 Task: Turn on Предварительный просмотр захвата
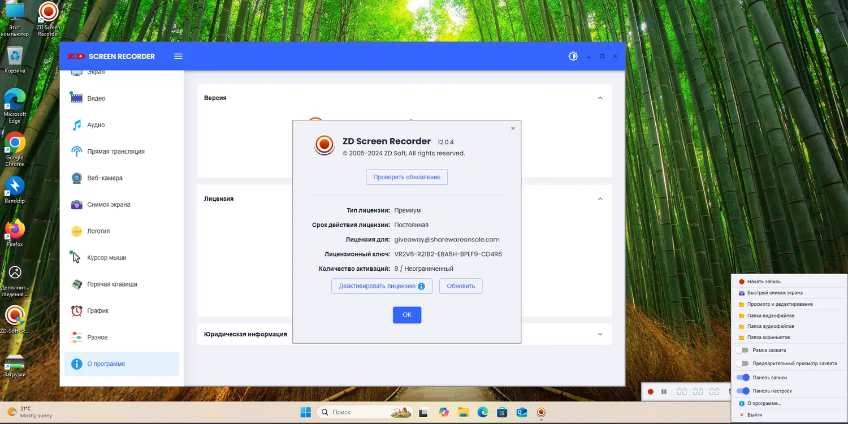pyautogui.click(x=742, y=364)
